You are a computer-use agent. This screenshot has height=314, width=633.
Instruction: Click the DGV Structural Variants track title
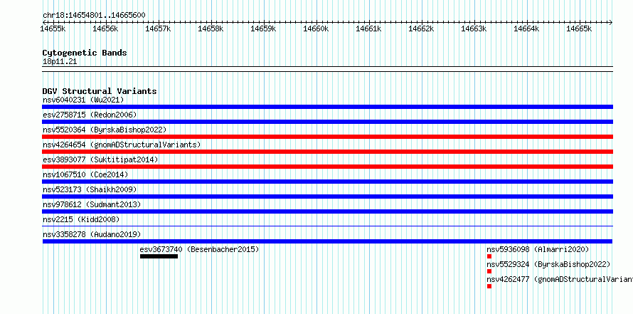point(100,91)
